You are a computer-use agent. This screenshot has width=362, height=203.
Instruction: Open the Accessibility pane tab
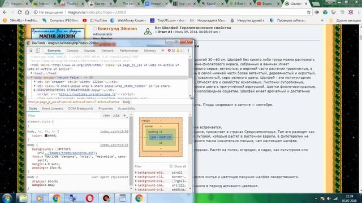click(126, 108)
